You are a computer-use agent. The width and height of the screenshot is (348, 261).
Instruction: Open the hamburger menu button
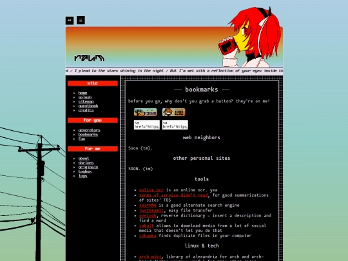81,20
